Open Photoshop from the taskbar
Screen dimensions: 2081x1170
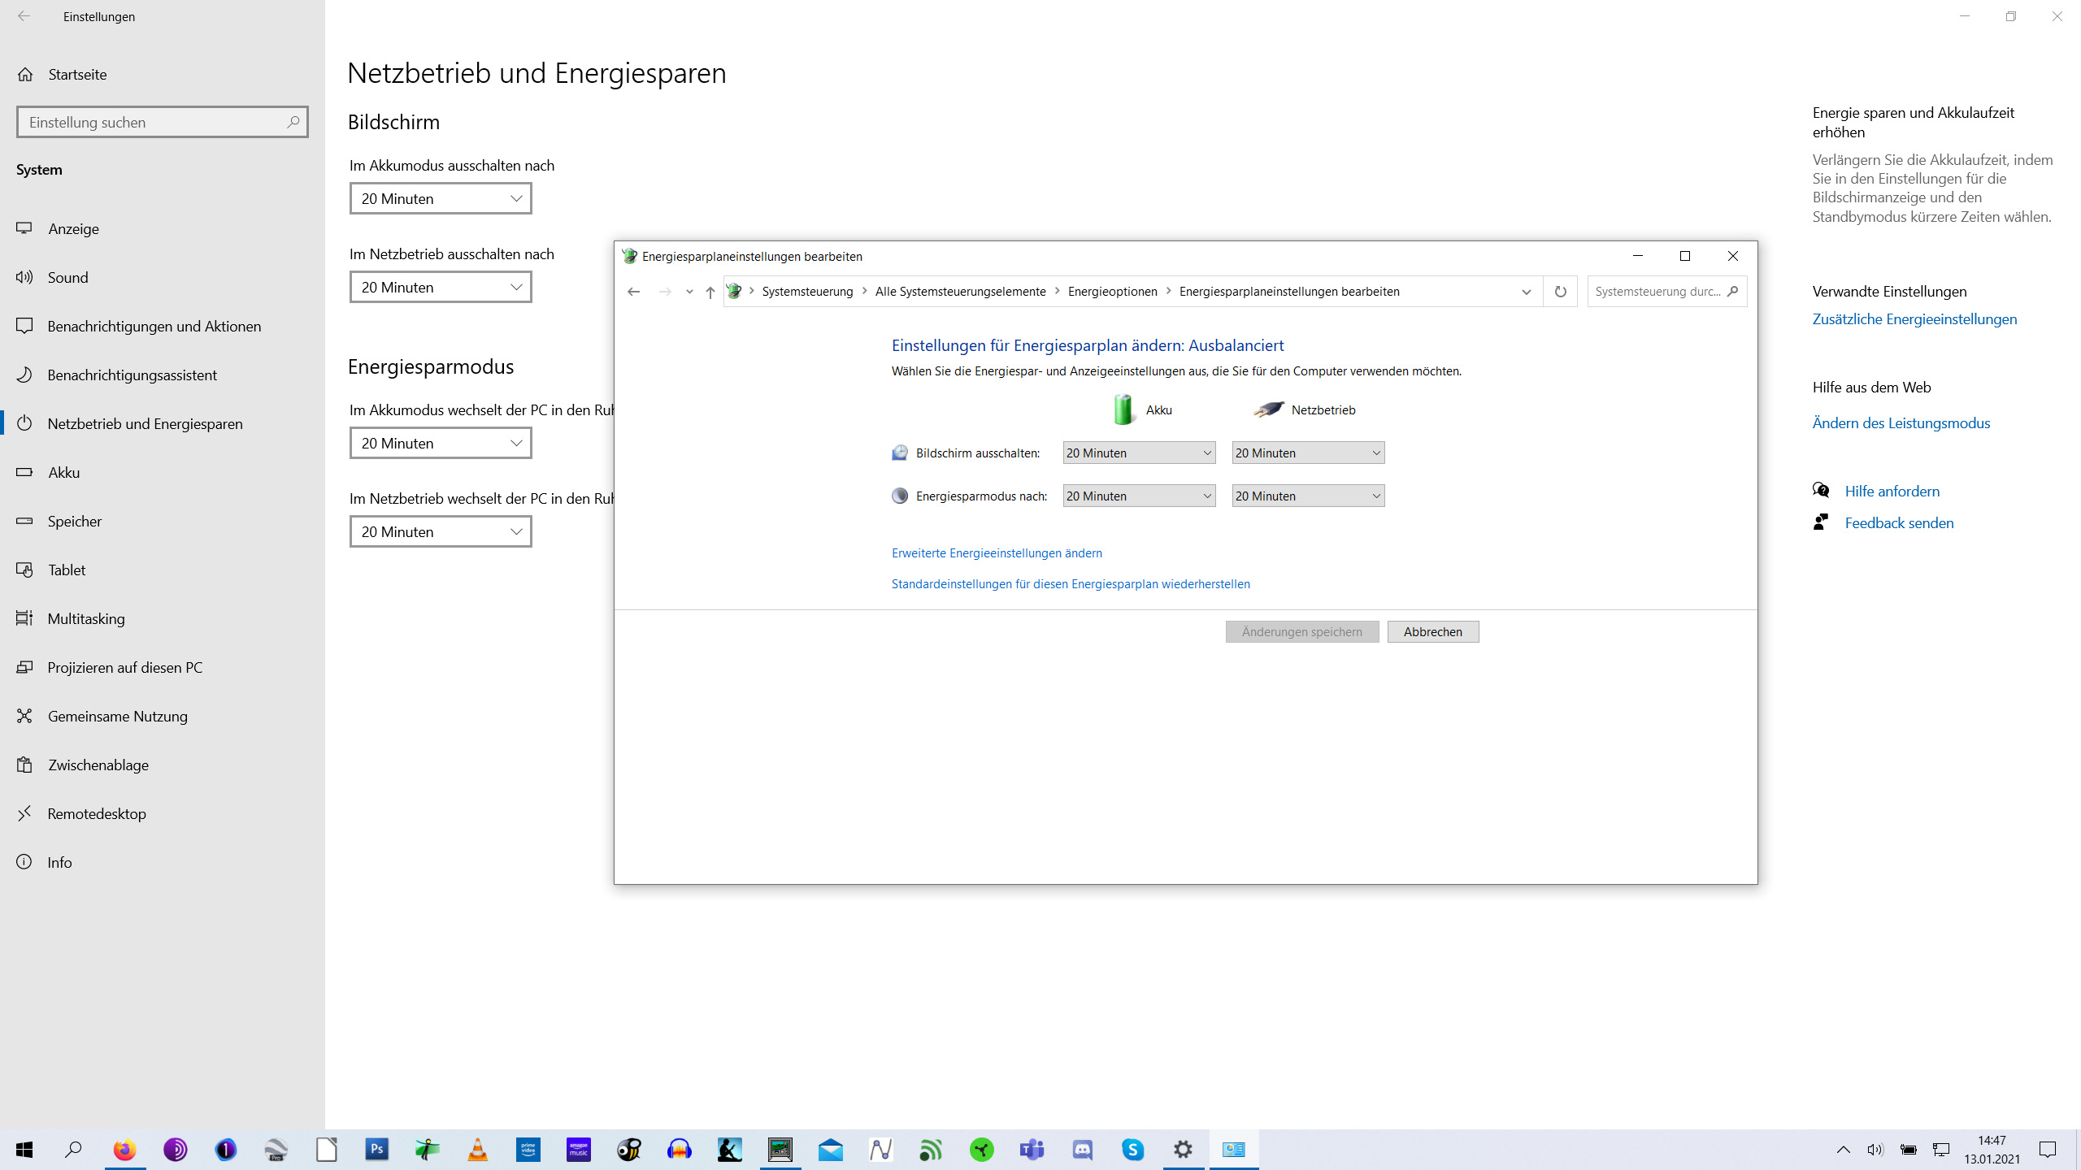pos(377,1149)
